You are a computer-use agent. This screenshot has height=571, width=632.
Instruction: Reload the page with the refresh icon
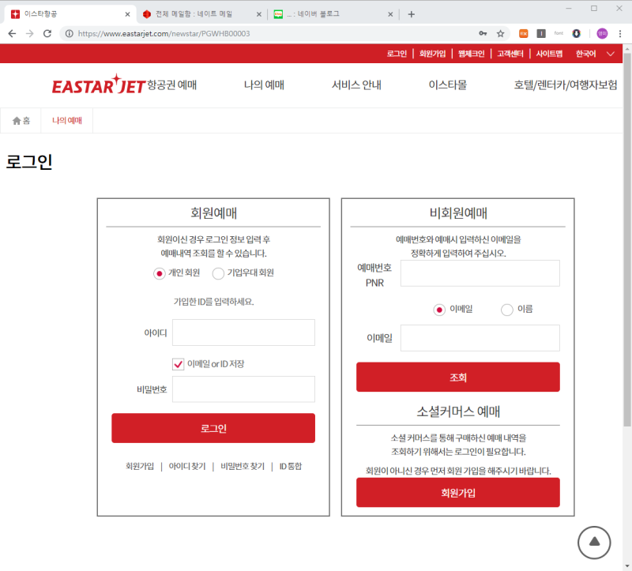point(47,33)
